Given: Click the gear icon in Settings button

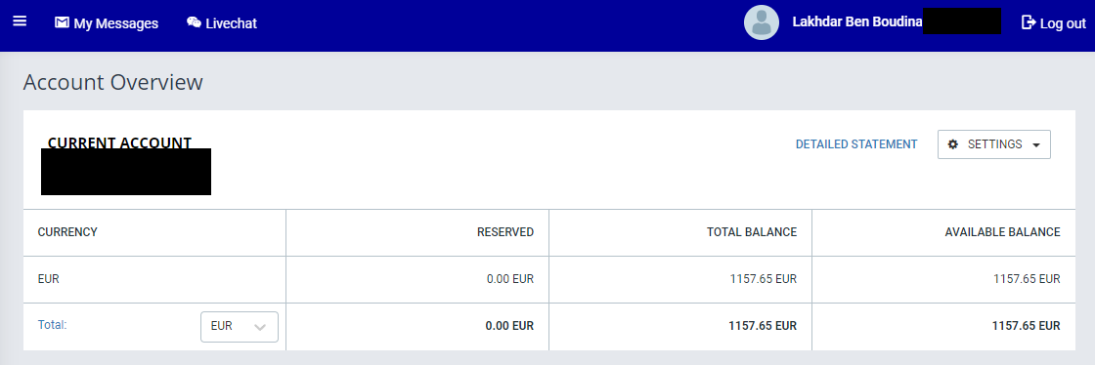Looking at the screenshot, I should click(952, 144).
